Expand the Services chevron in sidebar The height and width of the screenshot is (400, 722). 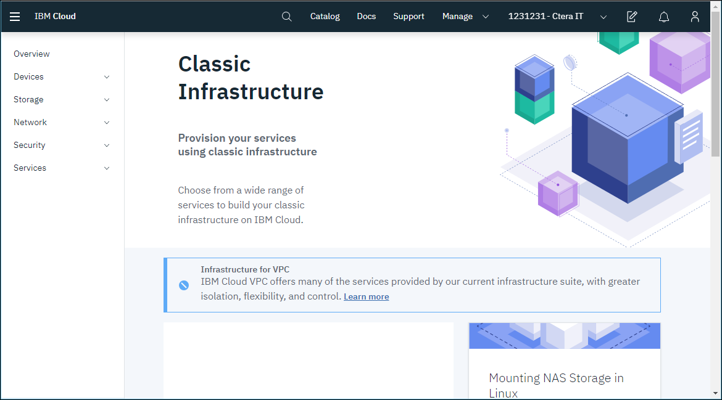tap(106, 168)
